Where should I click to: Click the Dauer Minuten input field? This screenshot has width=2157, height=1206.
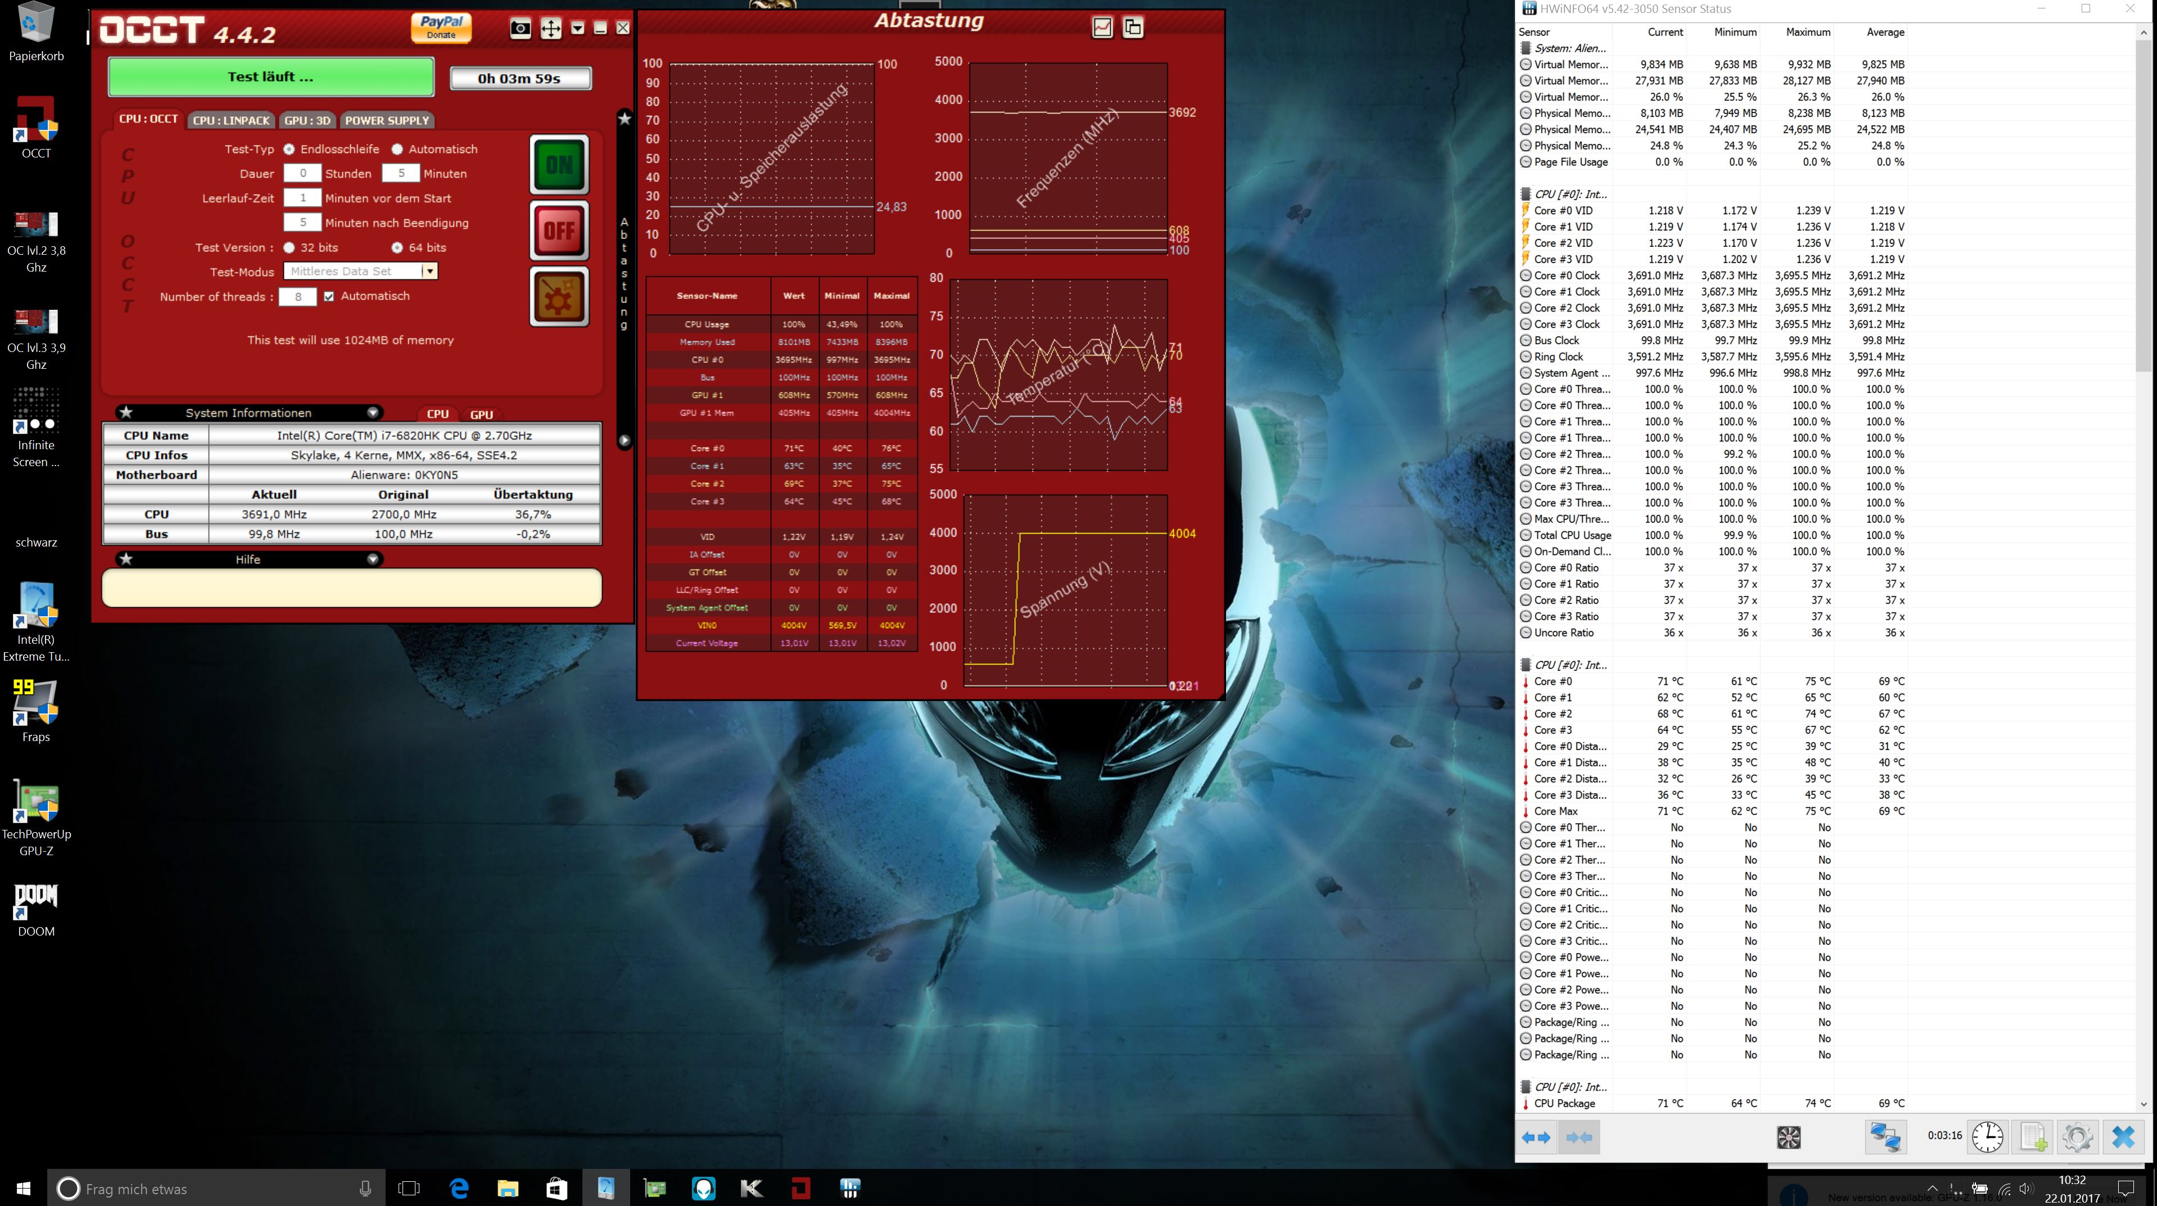(401, 173)
